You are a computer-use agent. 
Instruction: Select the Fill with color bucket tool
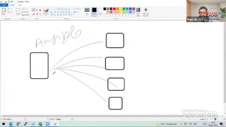[37, 10]
